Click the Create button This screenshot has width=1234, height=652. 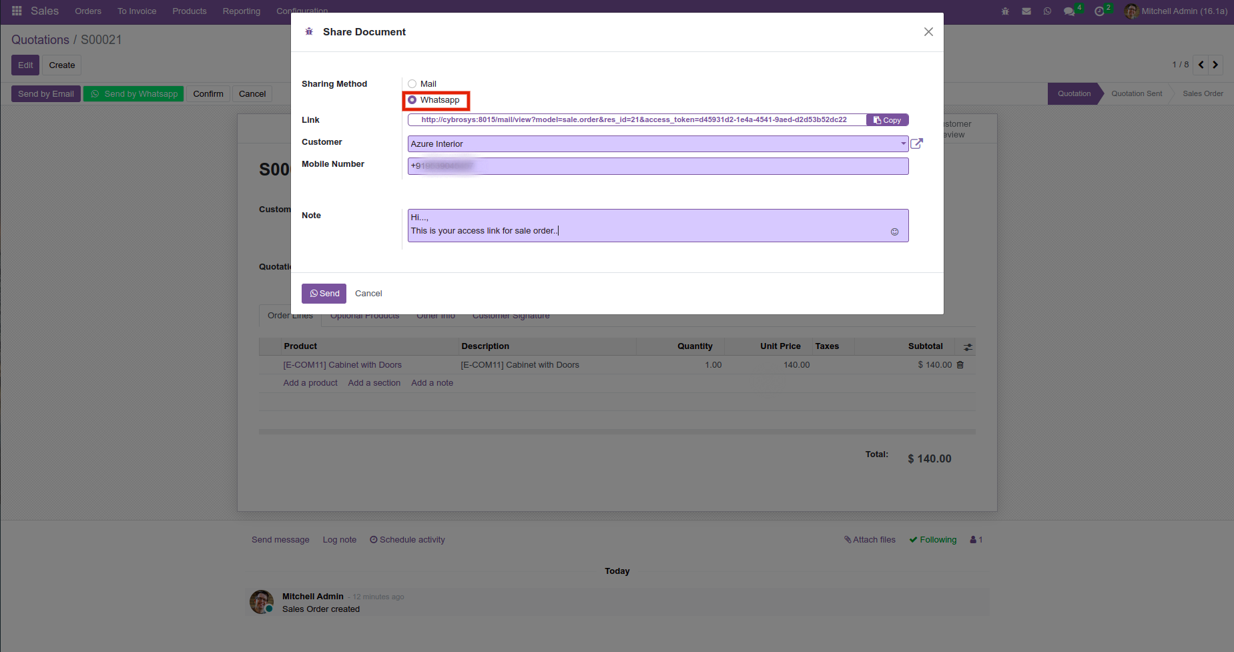(62, 65)
